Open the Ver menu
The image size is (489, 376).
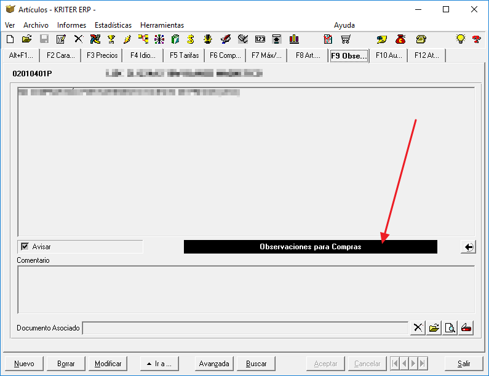(x=10, y=25)
